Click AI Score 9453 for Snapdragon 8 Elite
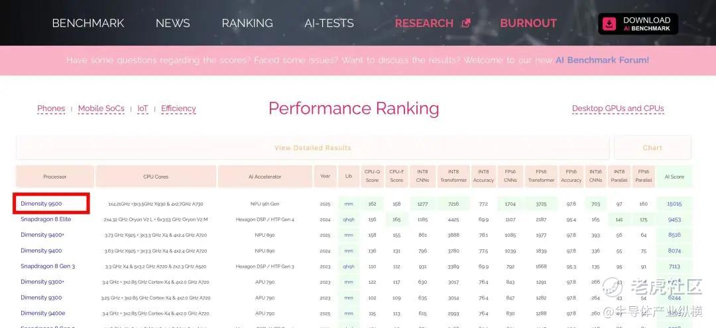The height and width of the screenshot is (328, 716). coord(674,220)
